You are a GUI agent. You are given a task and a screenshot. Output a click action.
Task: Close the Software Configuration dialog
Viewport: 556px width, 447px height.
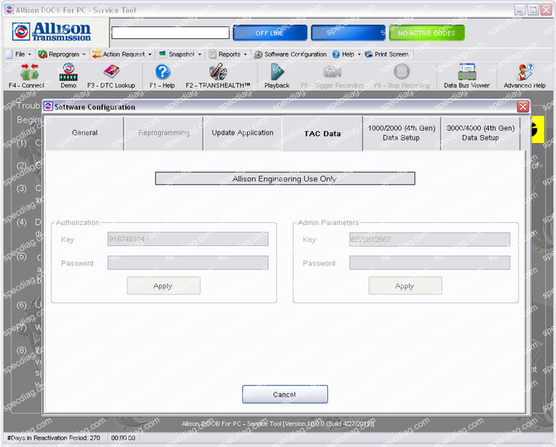pyautogui.click(x=522, y=107)
